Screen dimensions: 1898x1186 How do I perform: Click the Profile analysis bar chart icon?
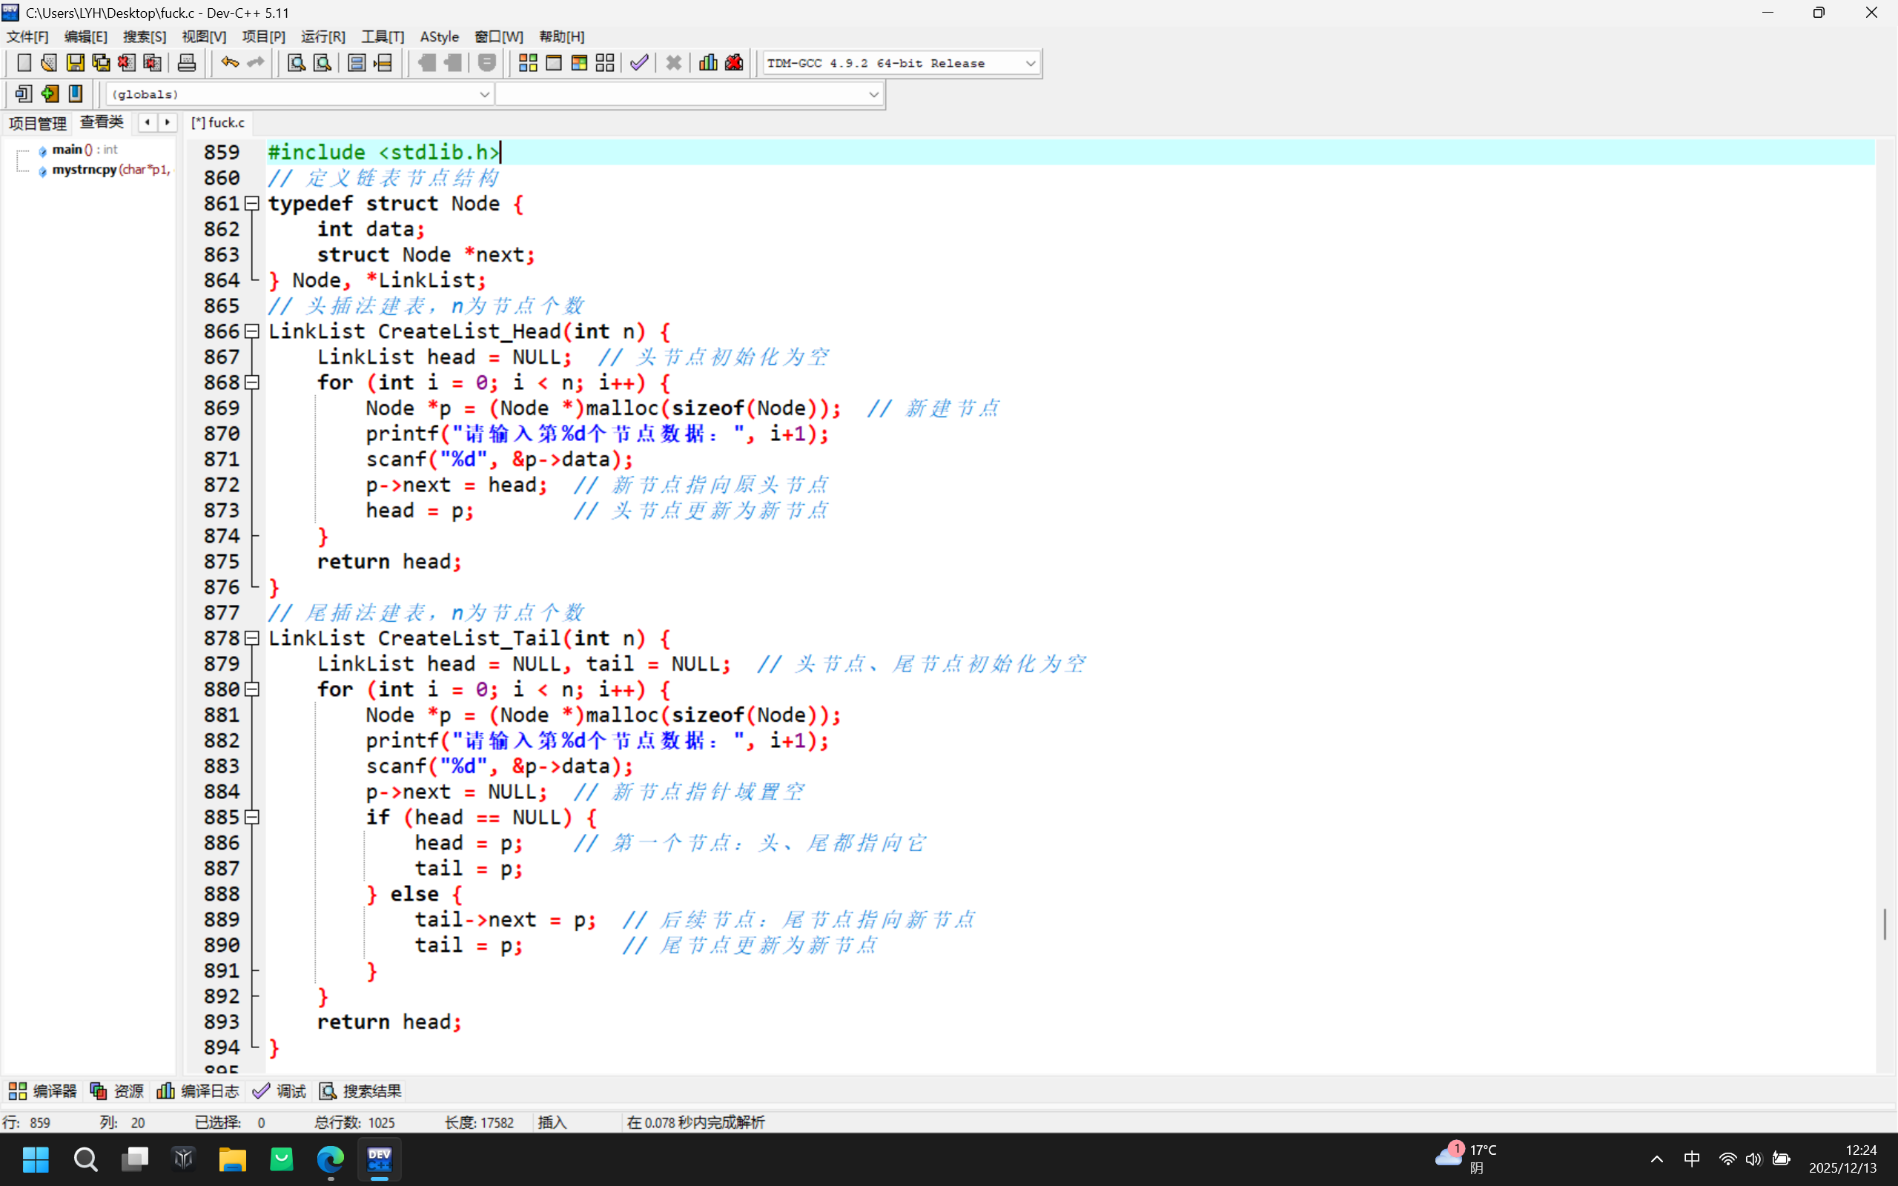pos(707,63)
